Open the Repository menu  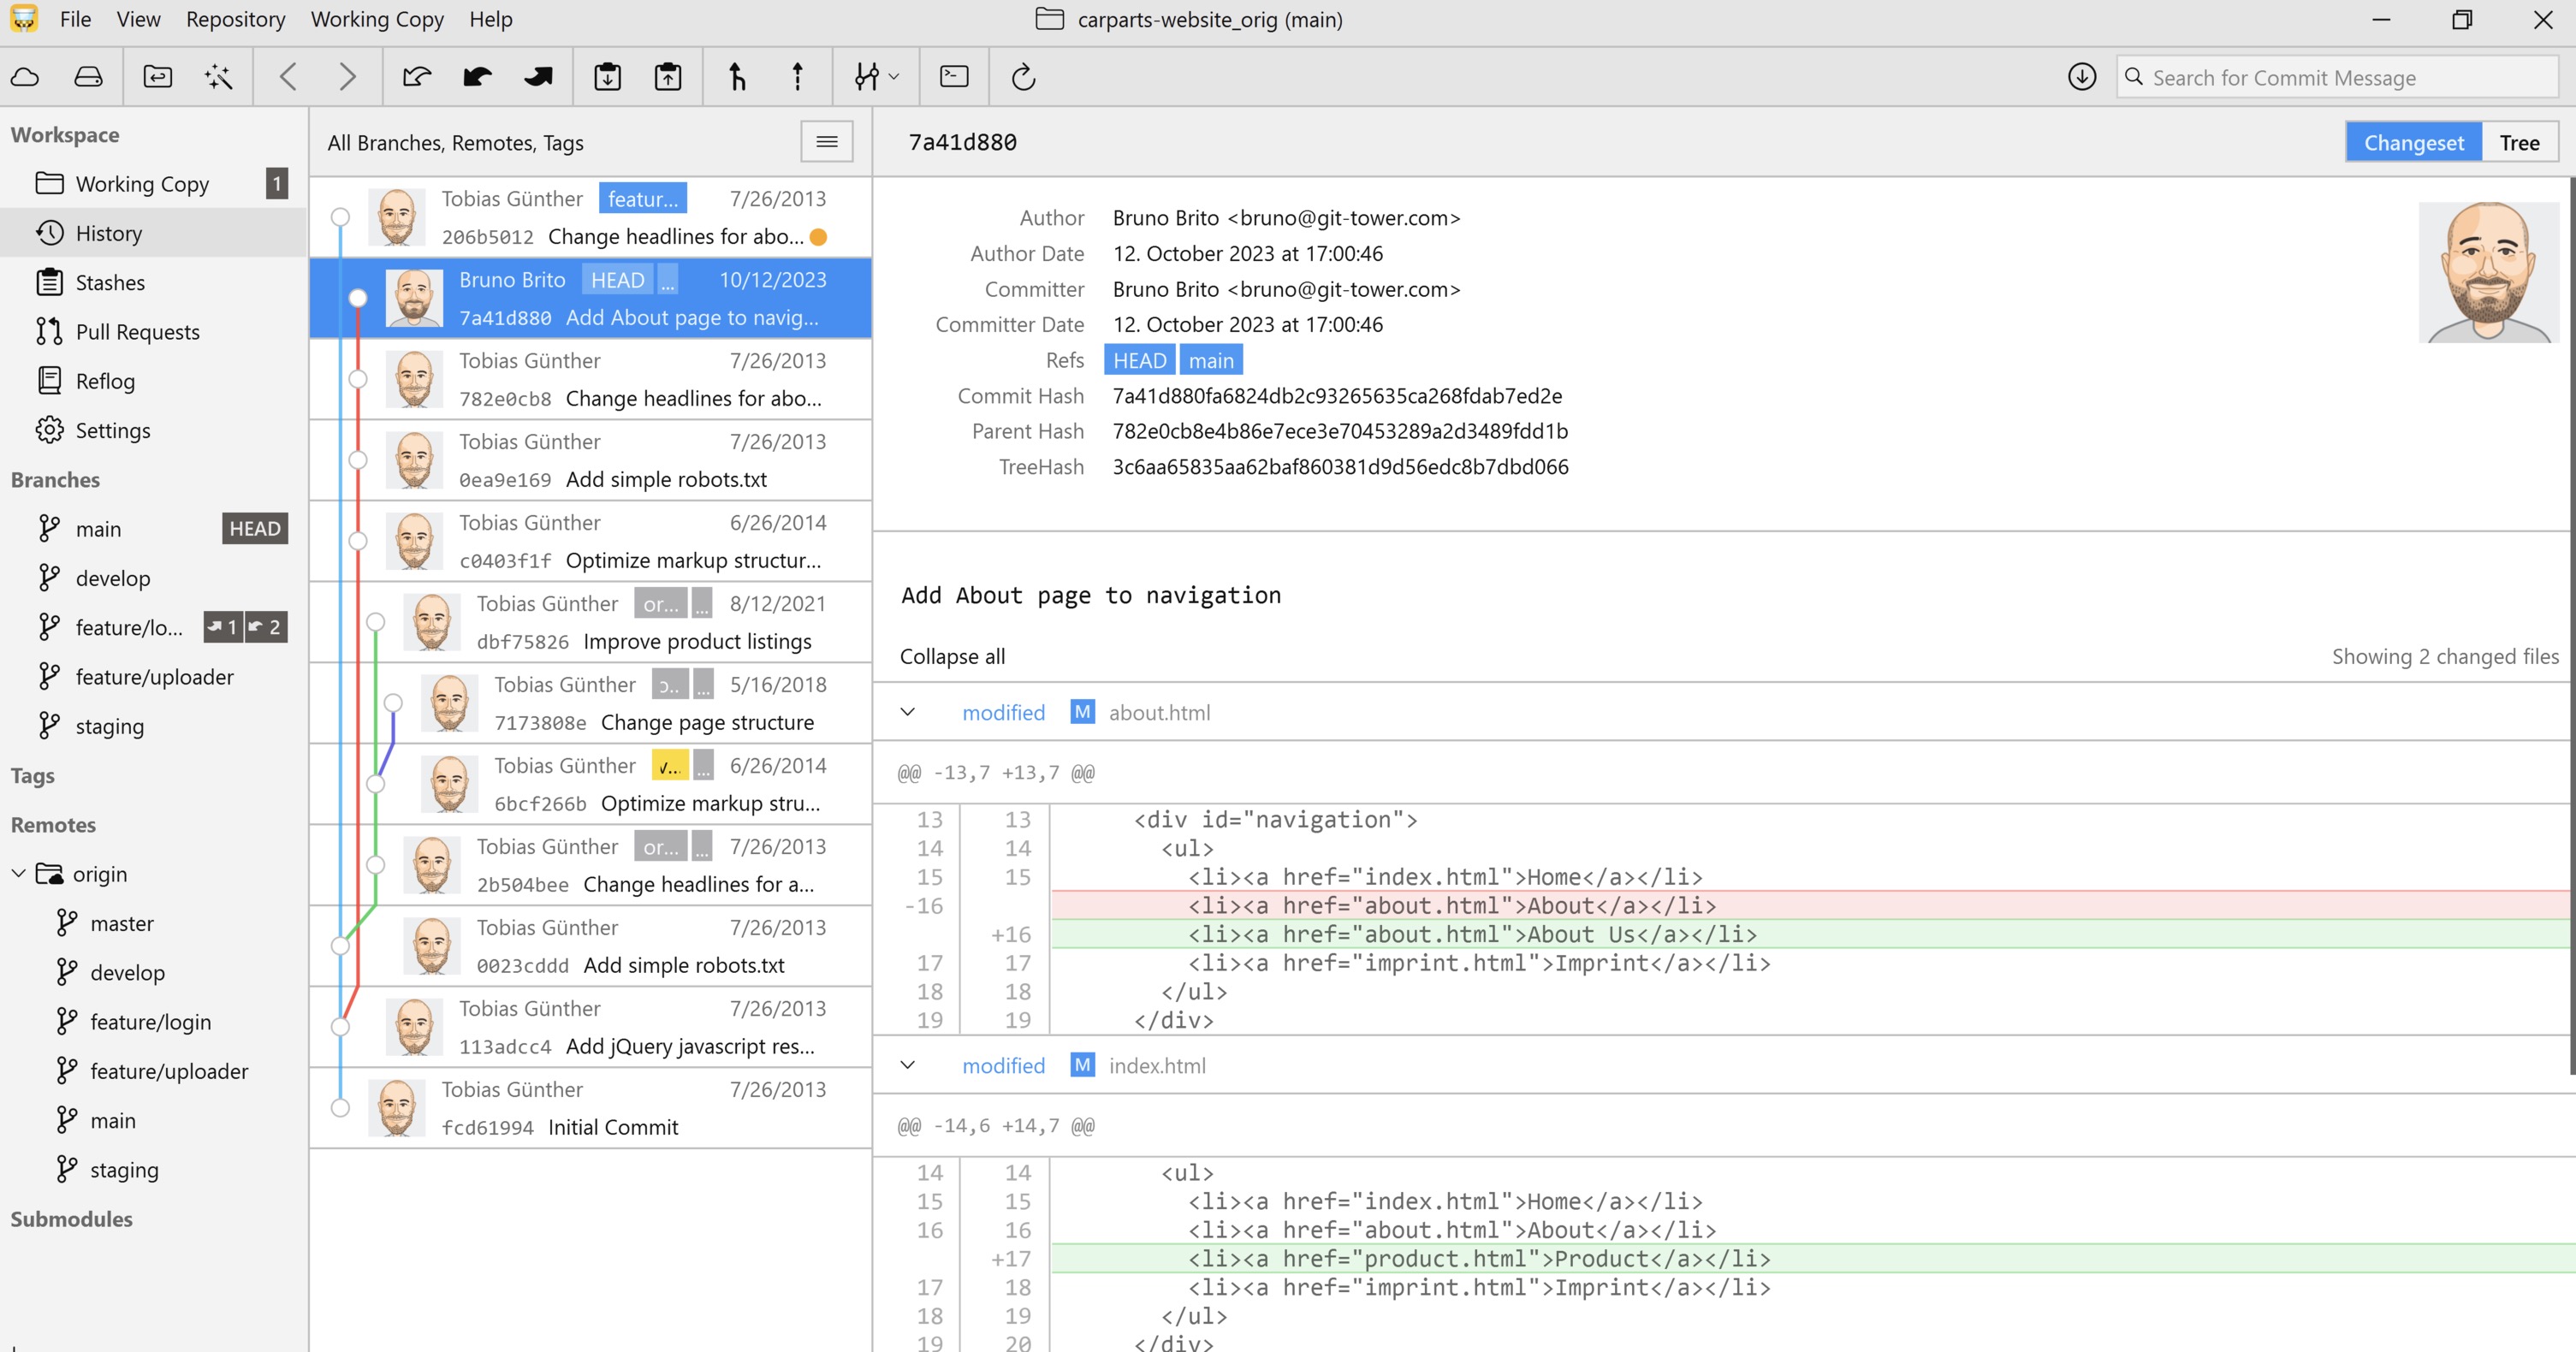tap(234, 17)
